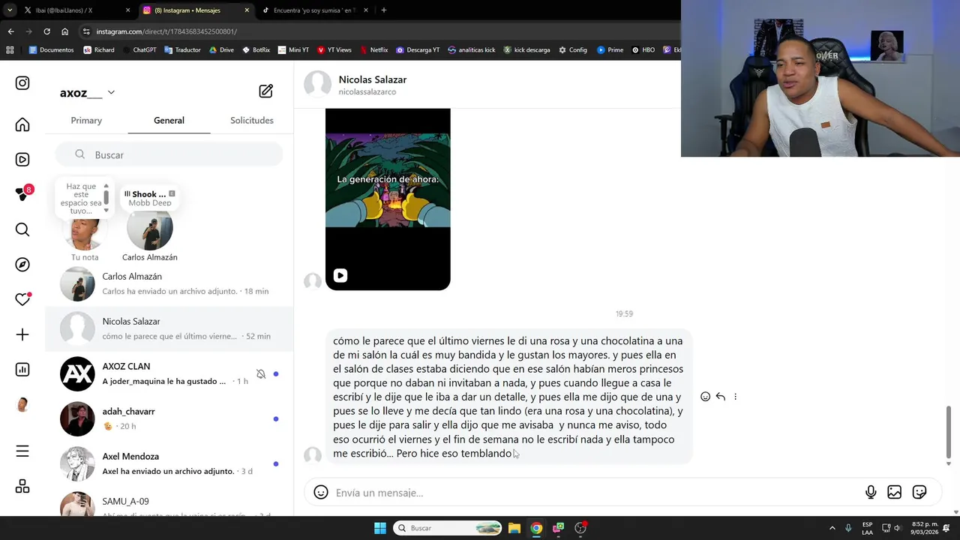This screenshot has height=540, width=960.
Task: Open Chrome apps grid in bookmarks bar
Action: (x=10, y=50)
